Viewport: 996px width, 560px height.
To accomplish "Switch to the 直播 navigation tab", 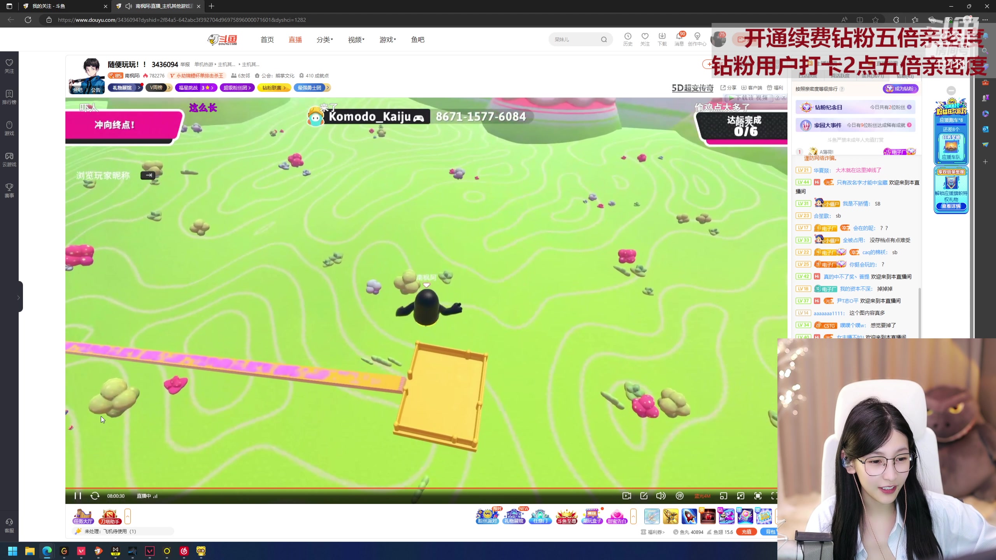I will pyautogui.click(x=295, y=39).
